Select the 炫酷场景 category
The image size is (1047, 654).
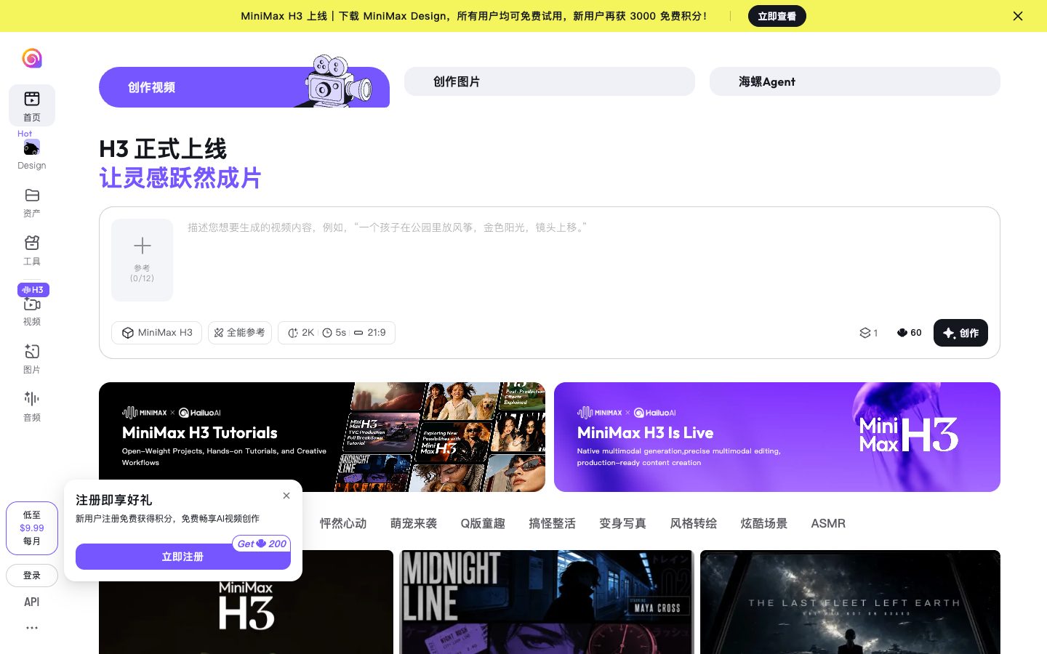(x=763, y=523)
